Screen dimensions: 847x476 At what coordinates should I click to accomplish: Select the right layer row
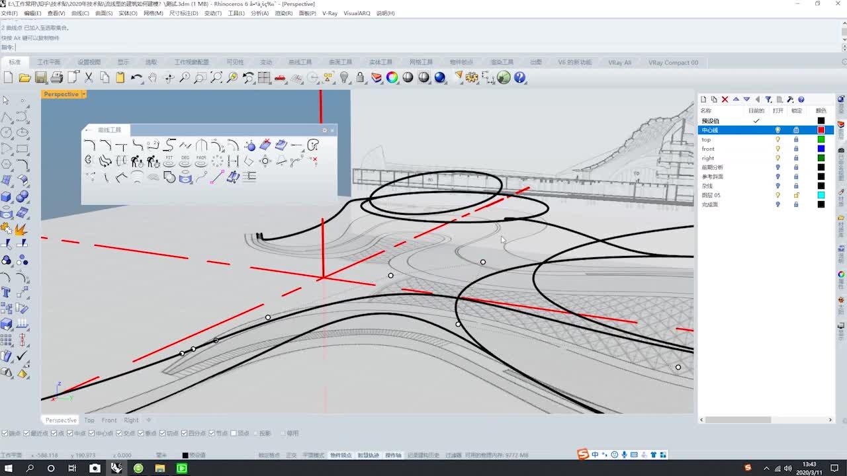click(766, 158)
